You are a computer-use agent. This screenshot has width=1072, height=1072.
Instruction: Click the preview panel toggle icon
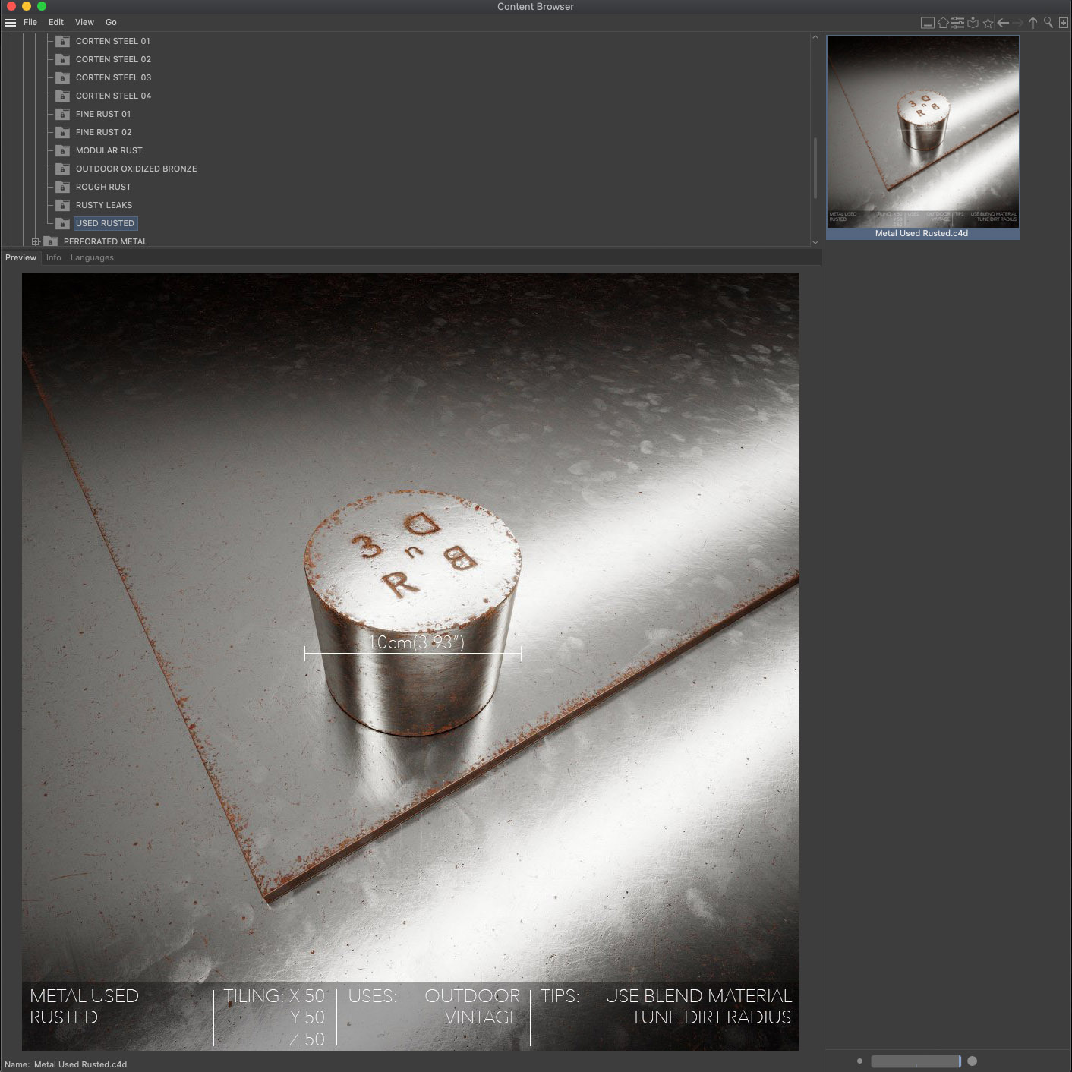[928, 23]
